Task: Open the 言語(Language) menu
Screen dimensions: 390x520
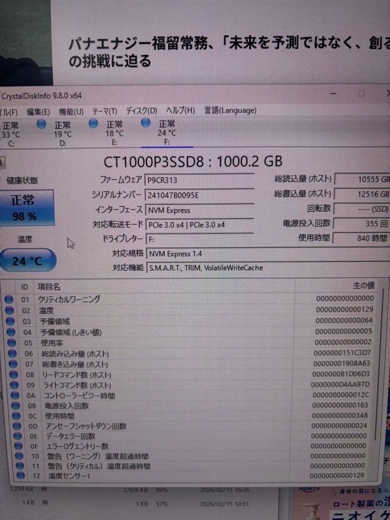Action: (x=230, y=110)
